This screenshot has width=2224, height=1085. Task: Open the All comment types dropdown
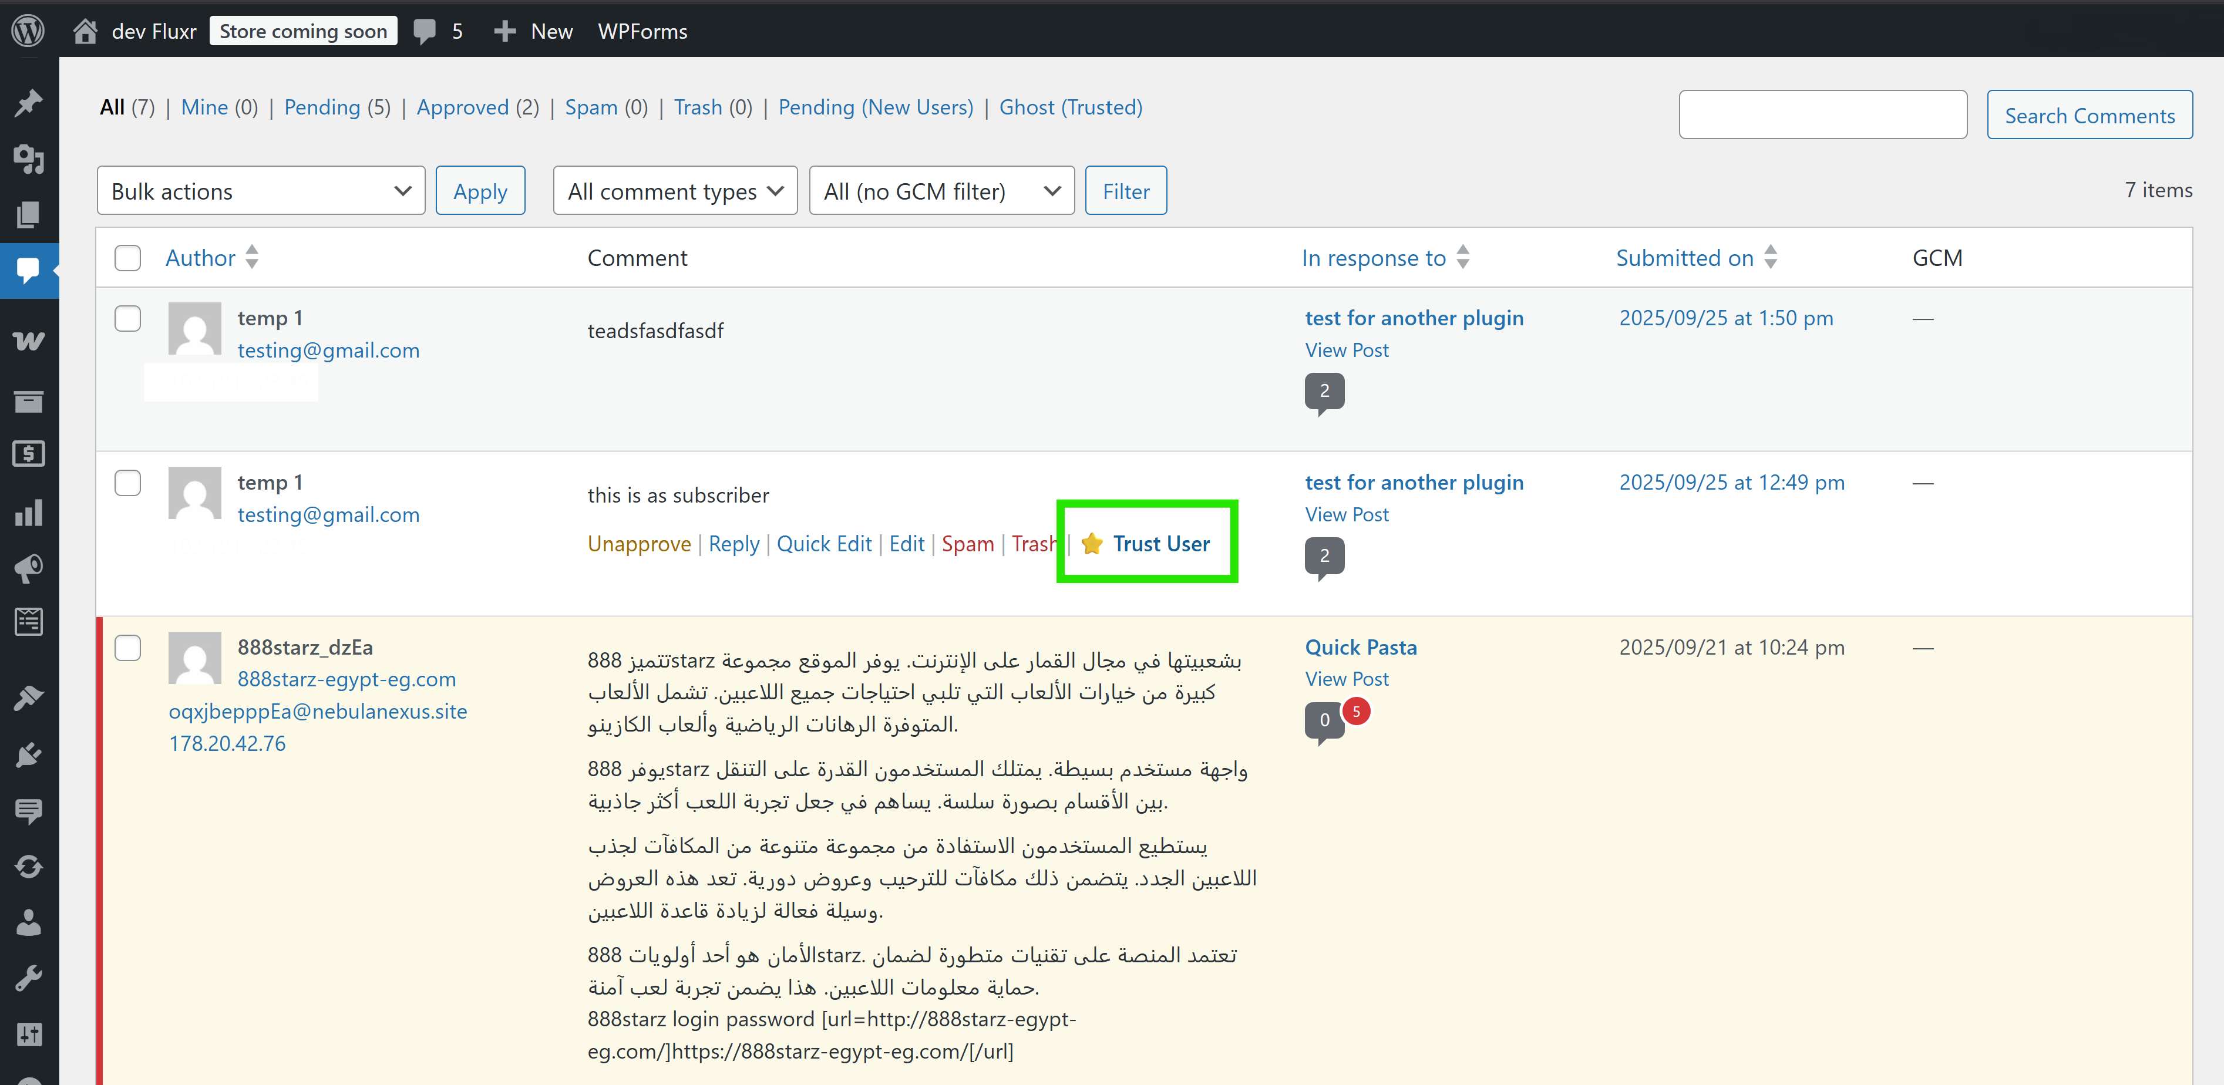[x=674, y=190]
